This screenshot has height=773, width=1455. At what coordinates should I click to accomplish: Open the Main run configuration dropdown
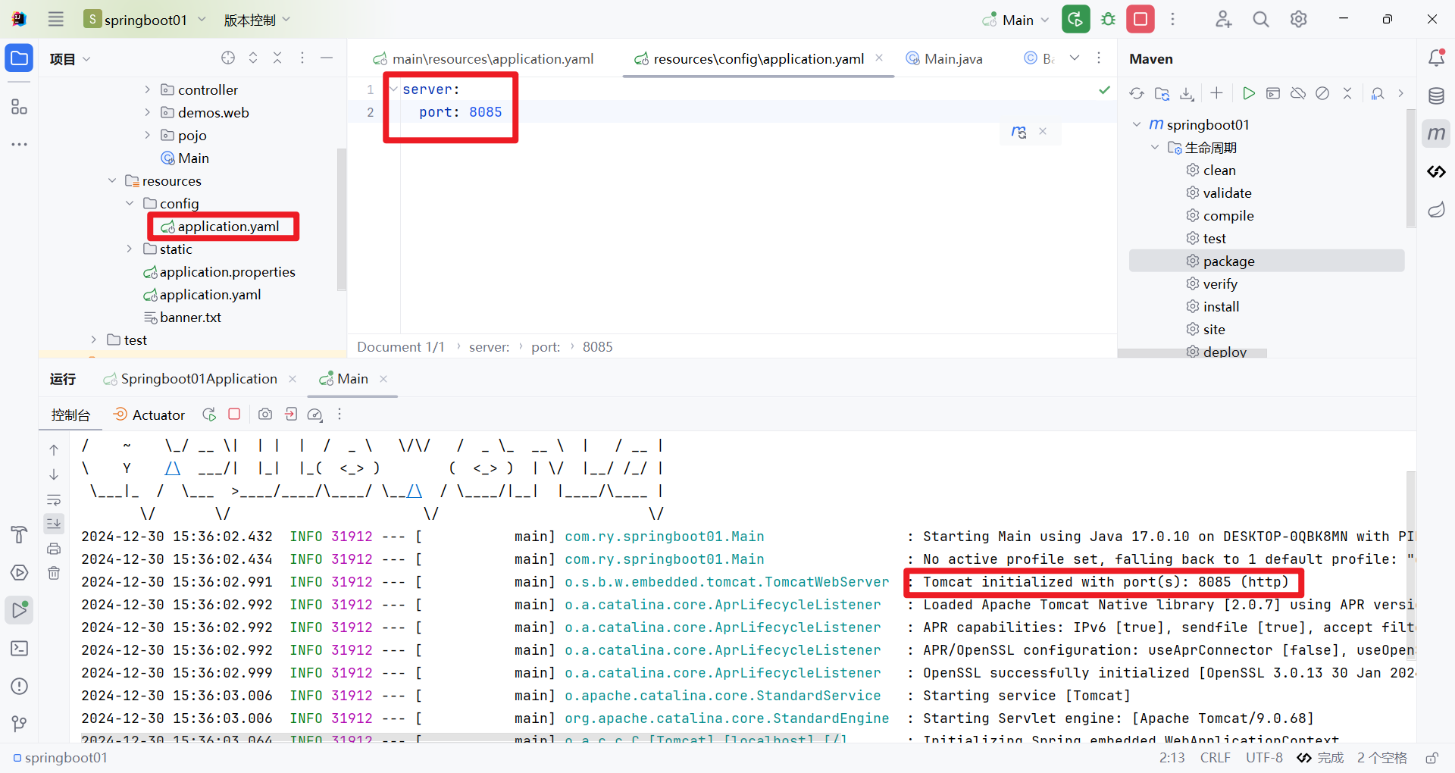pos(1015,20)
